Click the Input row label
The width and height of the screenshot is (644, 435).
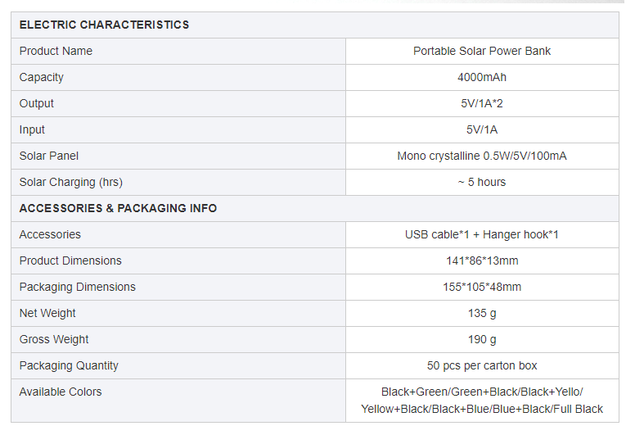point(33,129)
